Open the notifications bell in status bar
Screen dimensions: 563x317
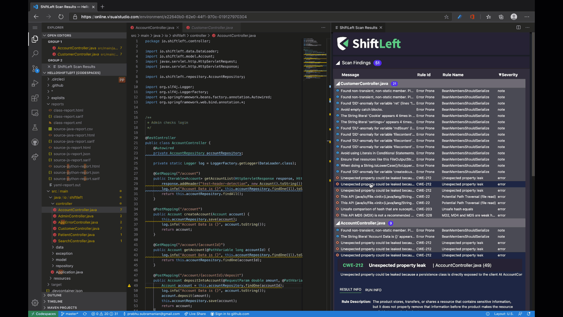[x=529, y=314]
